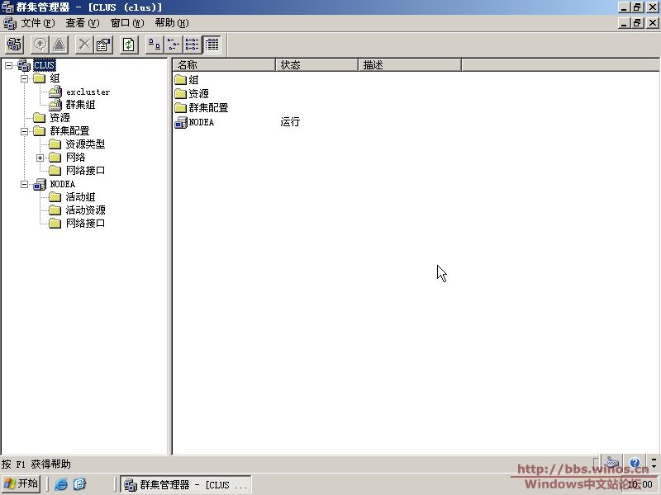Collapse the NODEA tree node
The height and width of the screenshot is (495, 661).
[24, 184]
